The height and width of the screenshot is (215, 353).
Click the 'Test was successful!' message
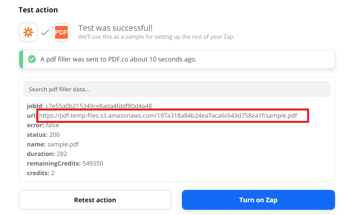point(115,28)
